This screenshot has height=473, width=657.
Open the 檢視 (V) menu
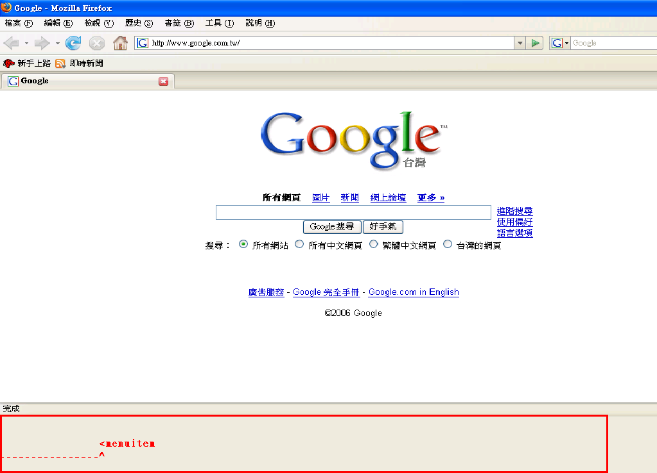point(99,23)
